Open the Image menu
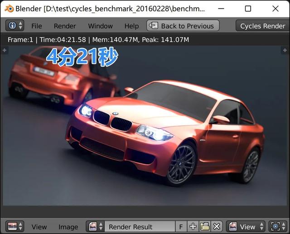The height and width of the screenshot is (234, 290). [68, 227]
